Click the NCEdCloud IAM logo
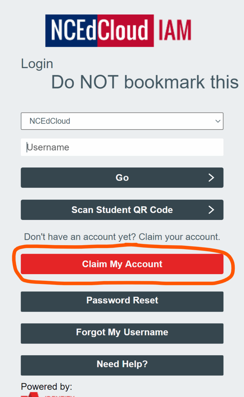Viewport: 244px width, 397px height. pyautogui.click(x=118, y=30)
